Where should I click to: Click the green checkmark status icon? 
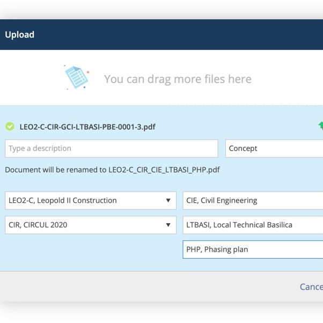point(10,127)
